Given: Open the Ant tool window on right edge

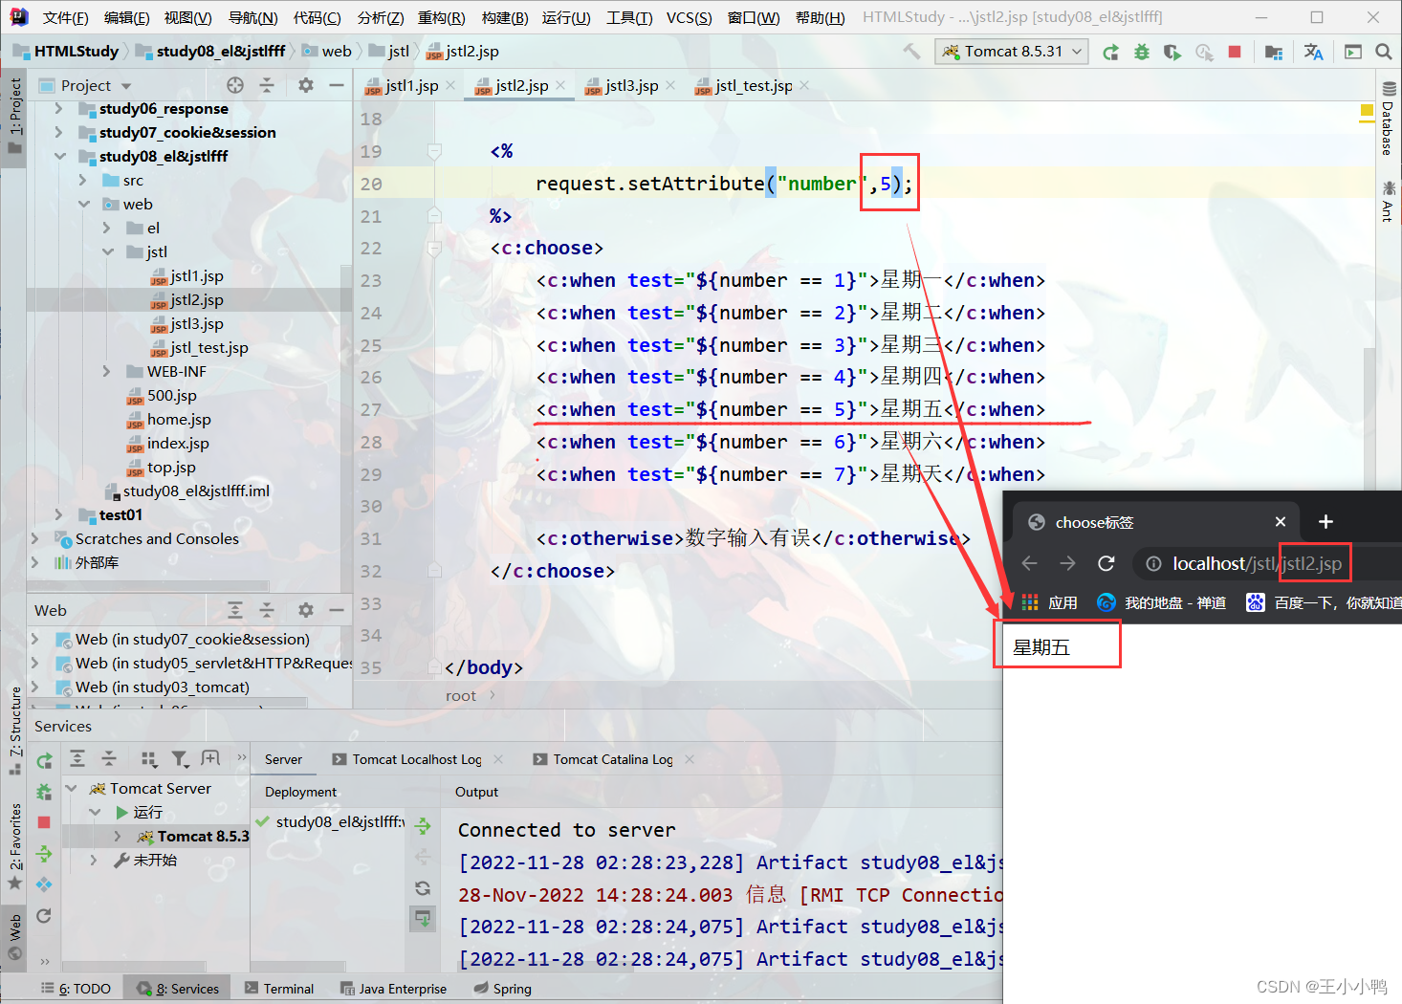Looking at the screenshot, I should (1388, 201).
